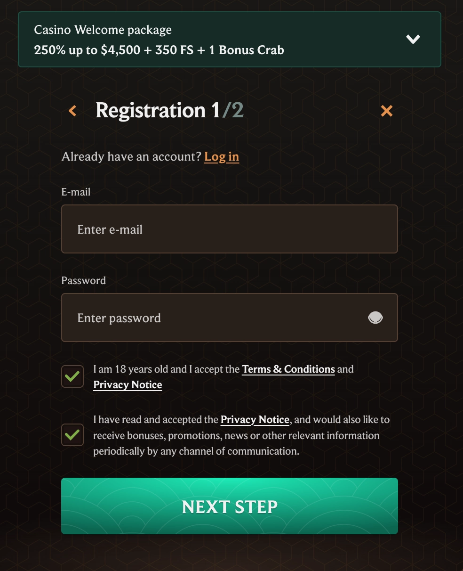Go back using the orange left arrow

click(x=72, y=111)
